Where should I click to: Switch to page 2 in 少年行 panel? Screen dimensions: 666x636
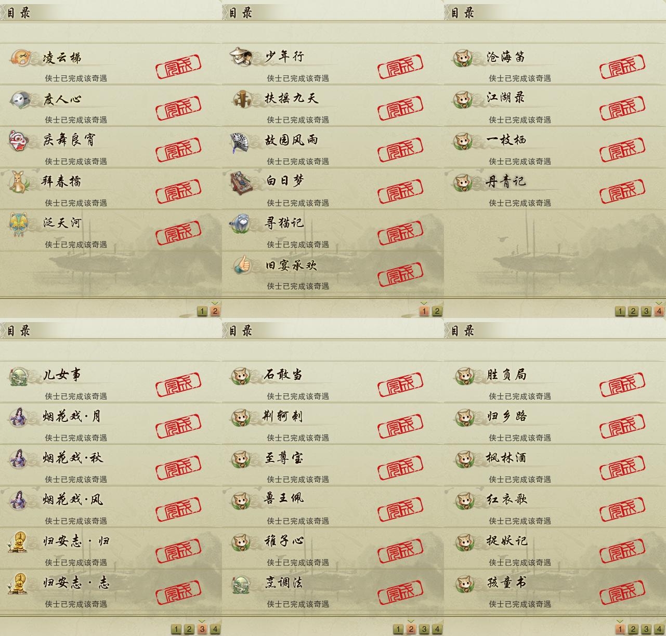(437, 311)
